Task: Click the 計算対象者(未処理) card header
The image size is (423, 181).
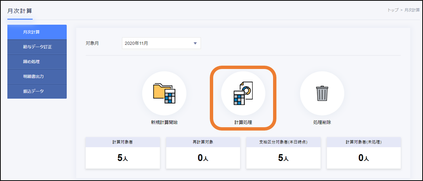Action: coord(364,142)
